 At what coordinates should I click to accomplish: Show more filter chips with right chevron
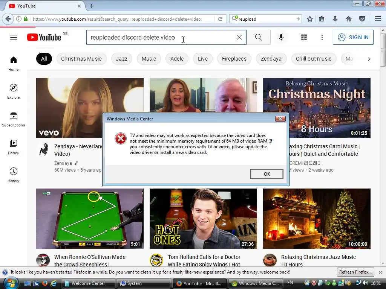click(369, 59)
